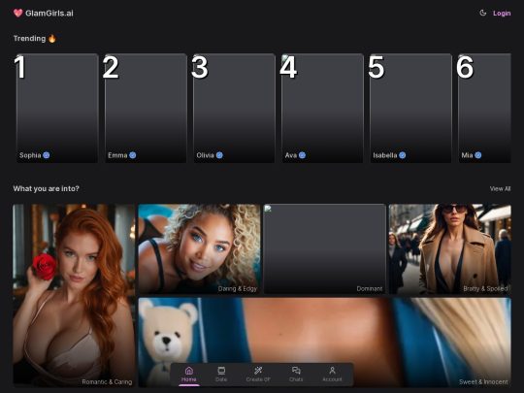Select trending card number 4 Ava
The image size is (524, 393).
coord(322,109)
